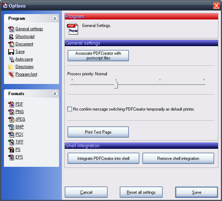Viewport: 222px width, 201px height.
Task: Enable 'No confirm message' checkbox
Action: (x=69, y=109)
